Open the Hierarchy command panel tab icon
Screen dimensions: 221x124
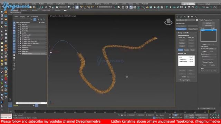tap(185, 17)
